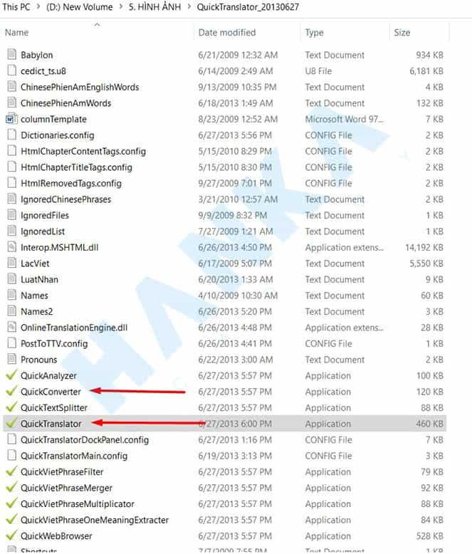Screen dimensions: 472x554
Task: Click the QuickTranslatorMain.config file icon
Action: [11, 456]
